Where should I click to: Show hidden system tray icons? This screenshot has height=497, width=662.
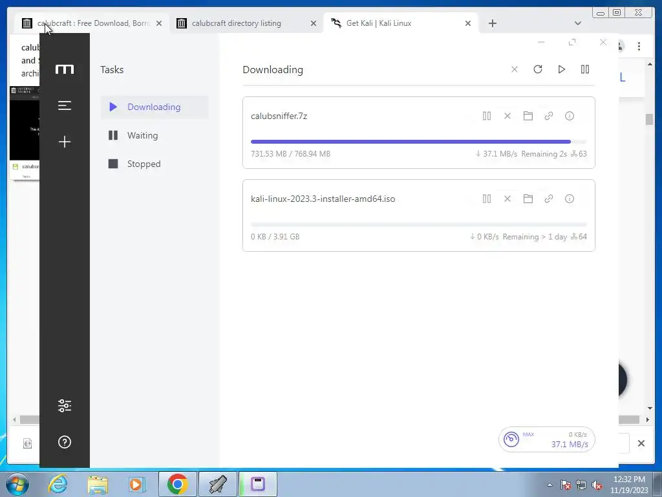click(550, 485)
